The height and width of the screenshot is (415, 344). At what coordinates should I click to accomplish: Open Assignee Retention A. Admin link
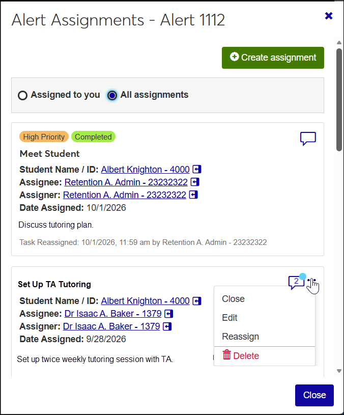click(126, 182)
